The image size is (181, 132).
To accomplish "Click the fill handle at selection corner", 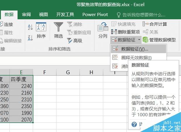I will tap(33, 122).
